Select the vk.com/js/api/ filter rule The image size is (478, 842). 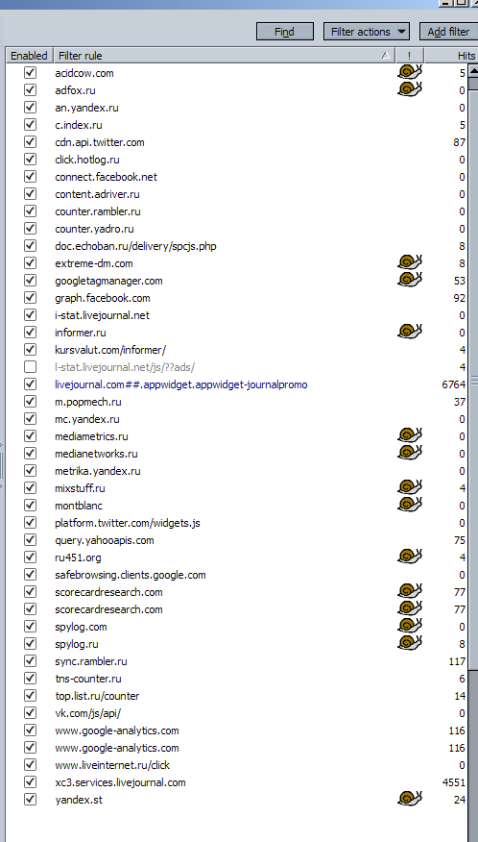coord(87,713)
